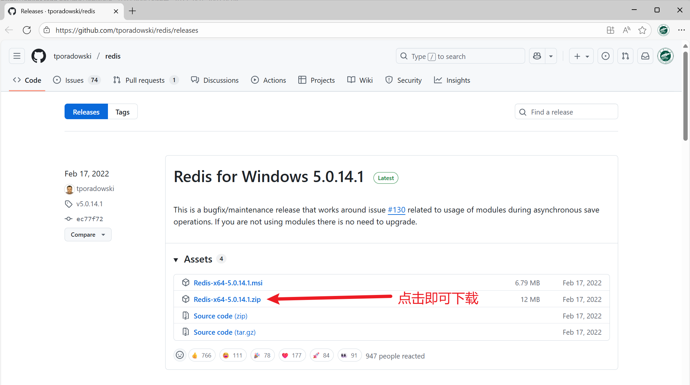The height and width of the screenshot is (385, 690).
Task: Open the issues icon in header
Action: pos(605,56)
